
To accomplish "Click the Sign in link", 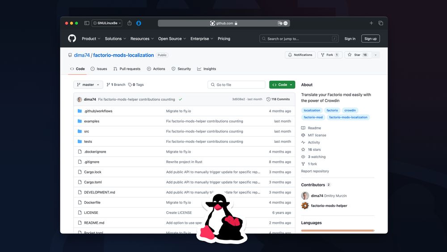I will 350,38.
